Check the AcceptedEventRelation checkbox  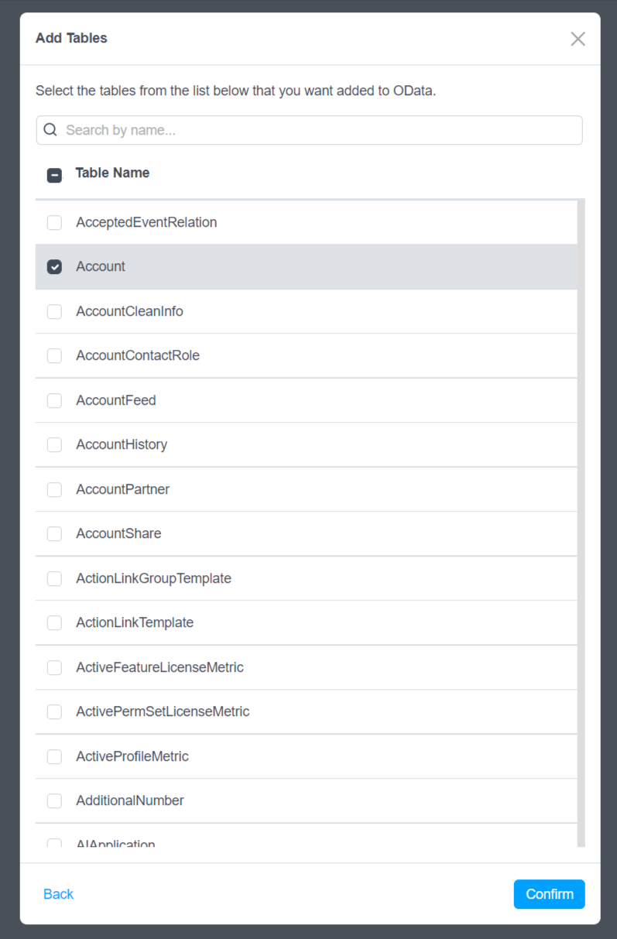(x=54, y=223)
